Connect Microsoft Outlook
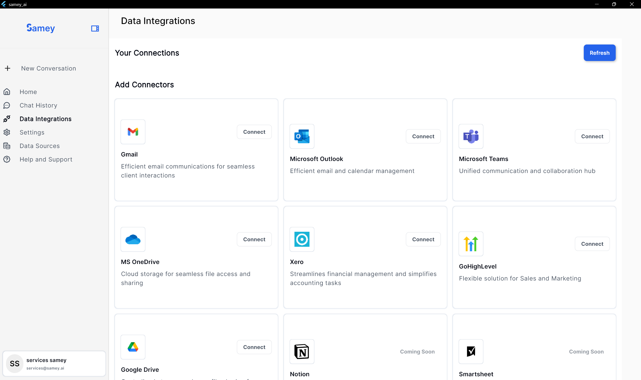This screenshot has height=380, width=641. tap(423, 136)
